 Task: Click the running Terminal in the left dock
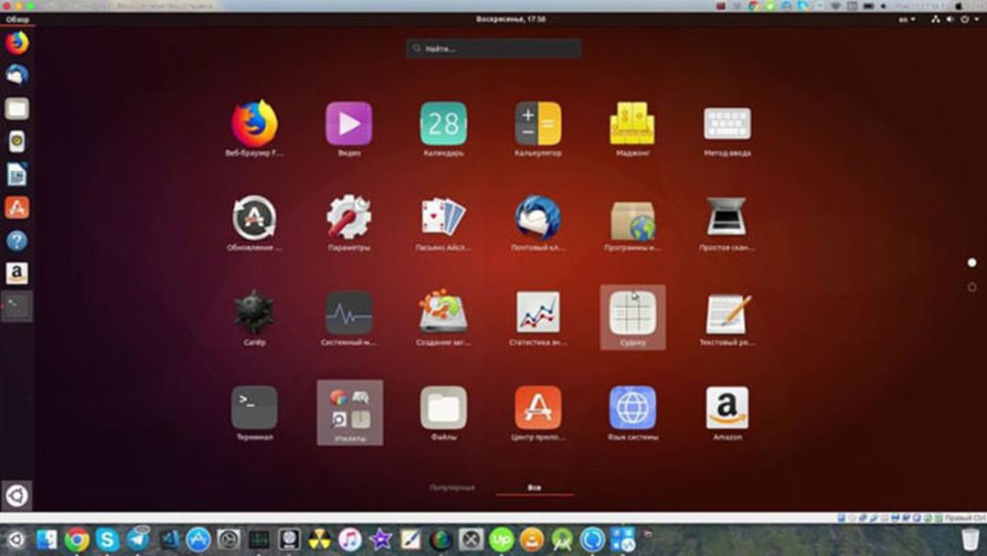pyautogui.click(x=17, y=306)
